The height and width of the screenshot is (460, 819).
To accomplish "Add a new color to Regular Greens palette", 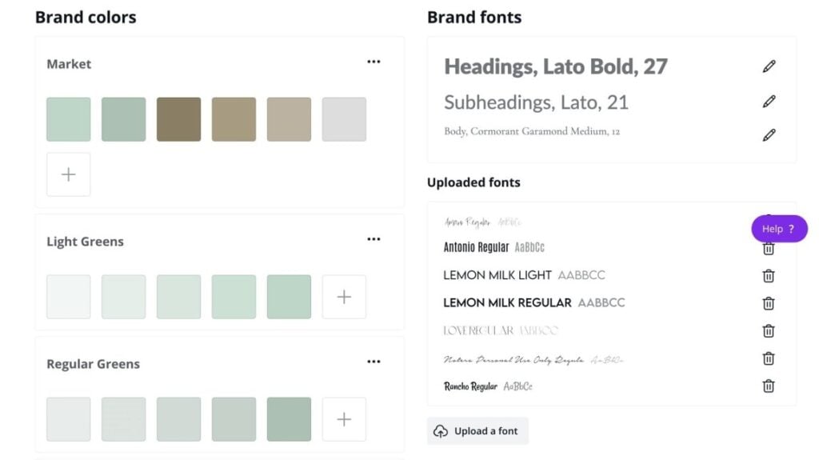I will 344,419.
